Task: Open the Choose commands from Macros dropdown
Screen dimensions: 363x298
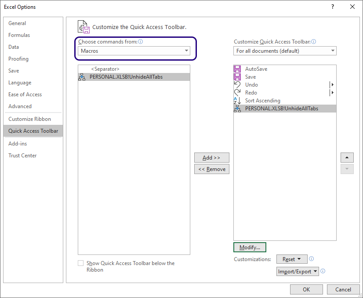Action: click(134, 51)
